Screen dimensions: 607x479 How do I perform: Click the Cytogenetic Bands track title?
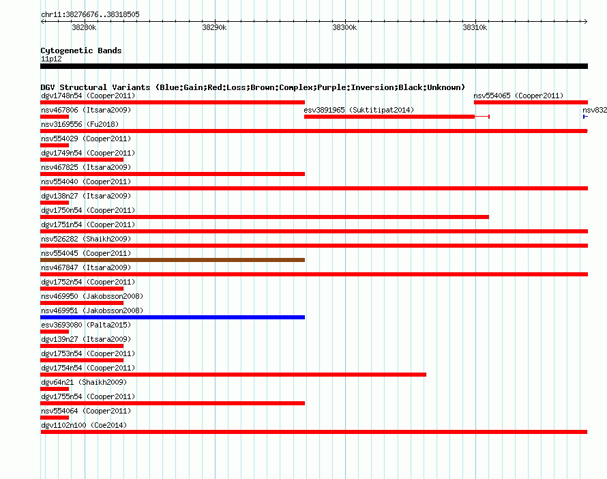(81, 50)
